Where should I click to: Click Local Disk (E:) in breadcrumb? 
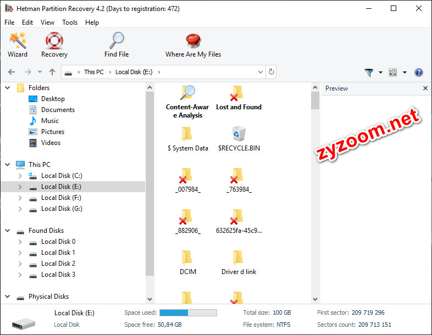(x=134, y=72)
